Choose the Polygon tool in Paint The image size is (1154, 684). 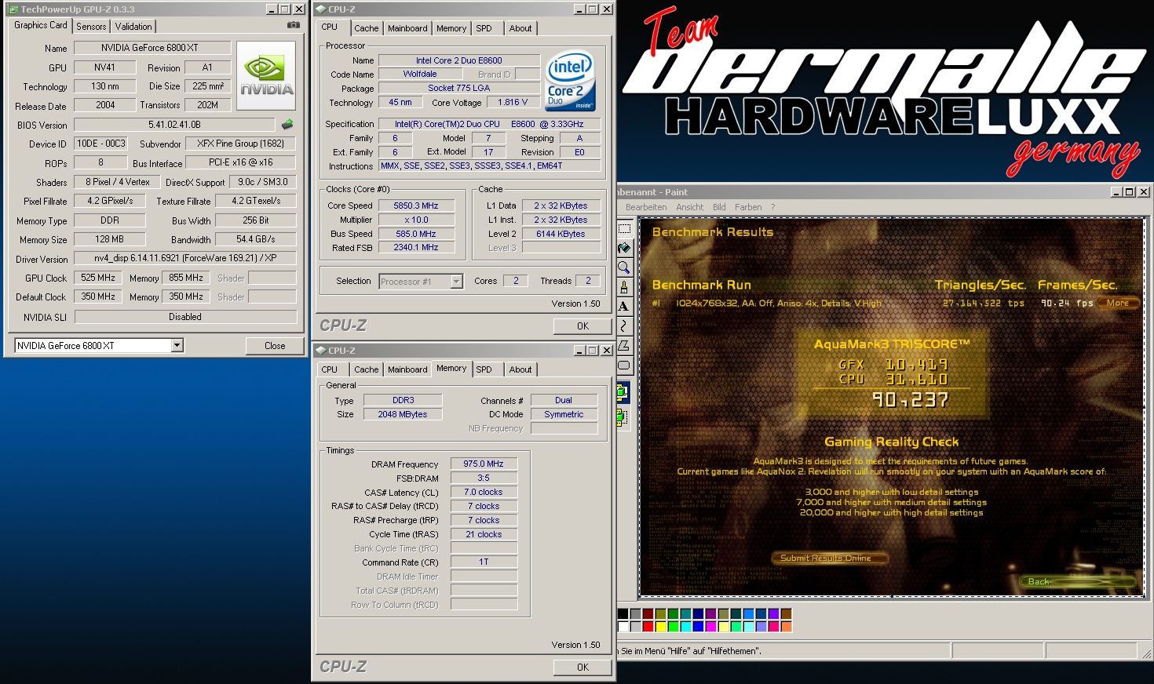[x=624, y=345]
